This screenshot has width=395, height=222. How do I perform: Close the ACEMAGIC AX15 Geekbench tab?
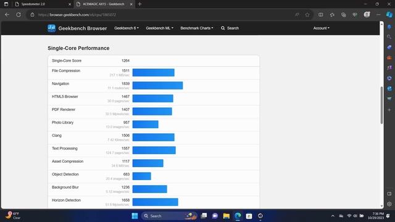tap(131, 4)
